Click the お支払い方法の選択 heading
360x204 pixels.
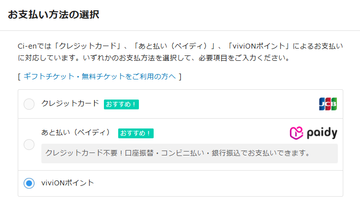(x=54, y=15)
